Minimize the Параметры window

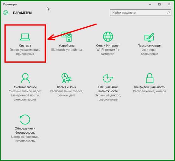(x=150, y=4)
